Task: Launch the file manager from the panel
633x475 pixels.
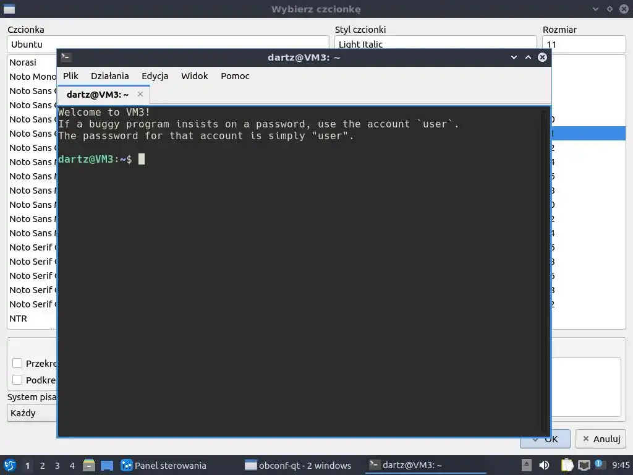Action: pyautogui.click(x=89, y=465)
